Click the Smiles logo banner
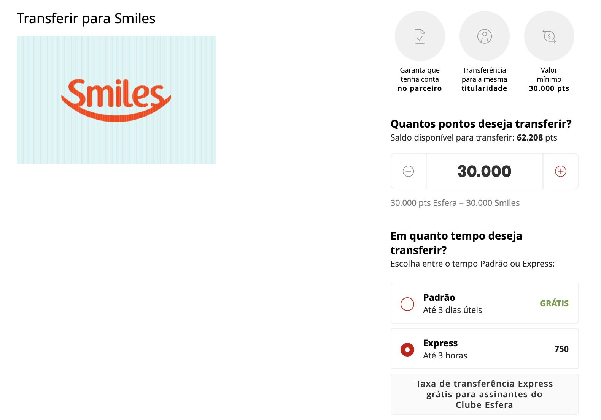 click(116, 100)
